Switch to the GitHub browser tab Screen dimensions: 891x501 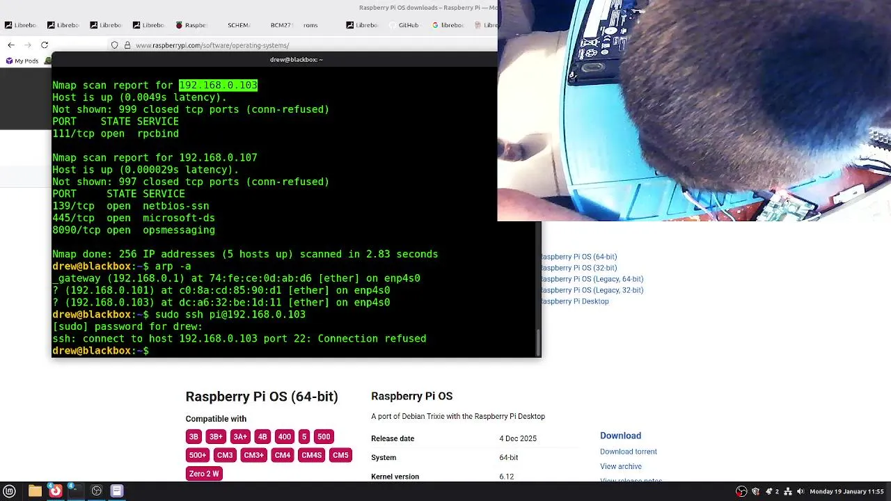click(x=404, y=25)
